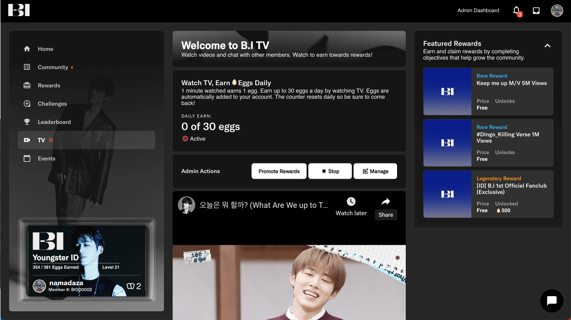Play the embedded video frame
This screenshot has width=571, height=320.
point(289,282)
